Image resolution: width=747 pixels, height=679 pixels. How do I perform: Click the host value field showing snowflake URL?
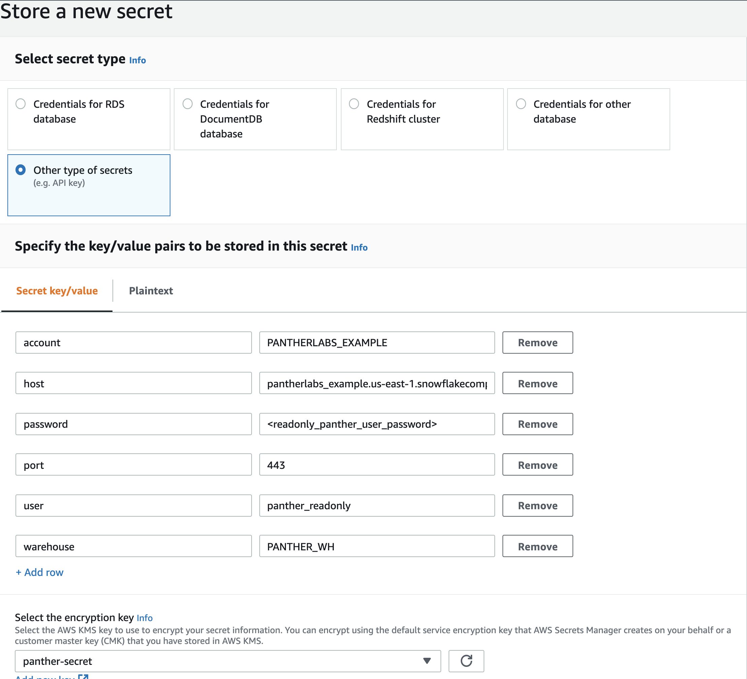[377, 383]
